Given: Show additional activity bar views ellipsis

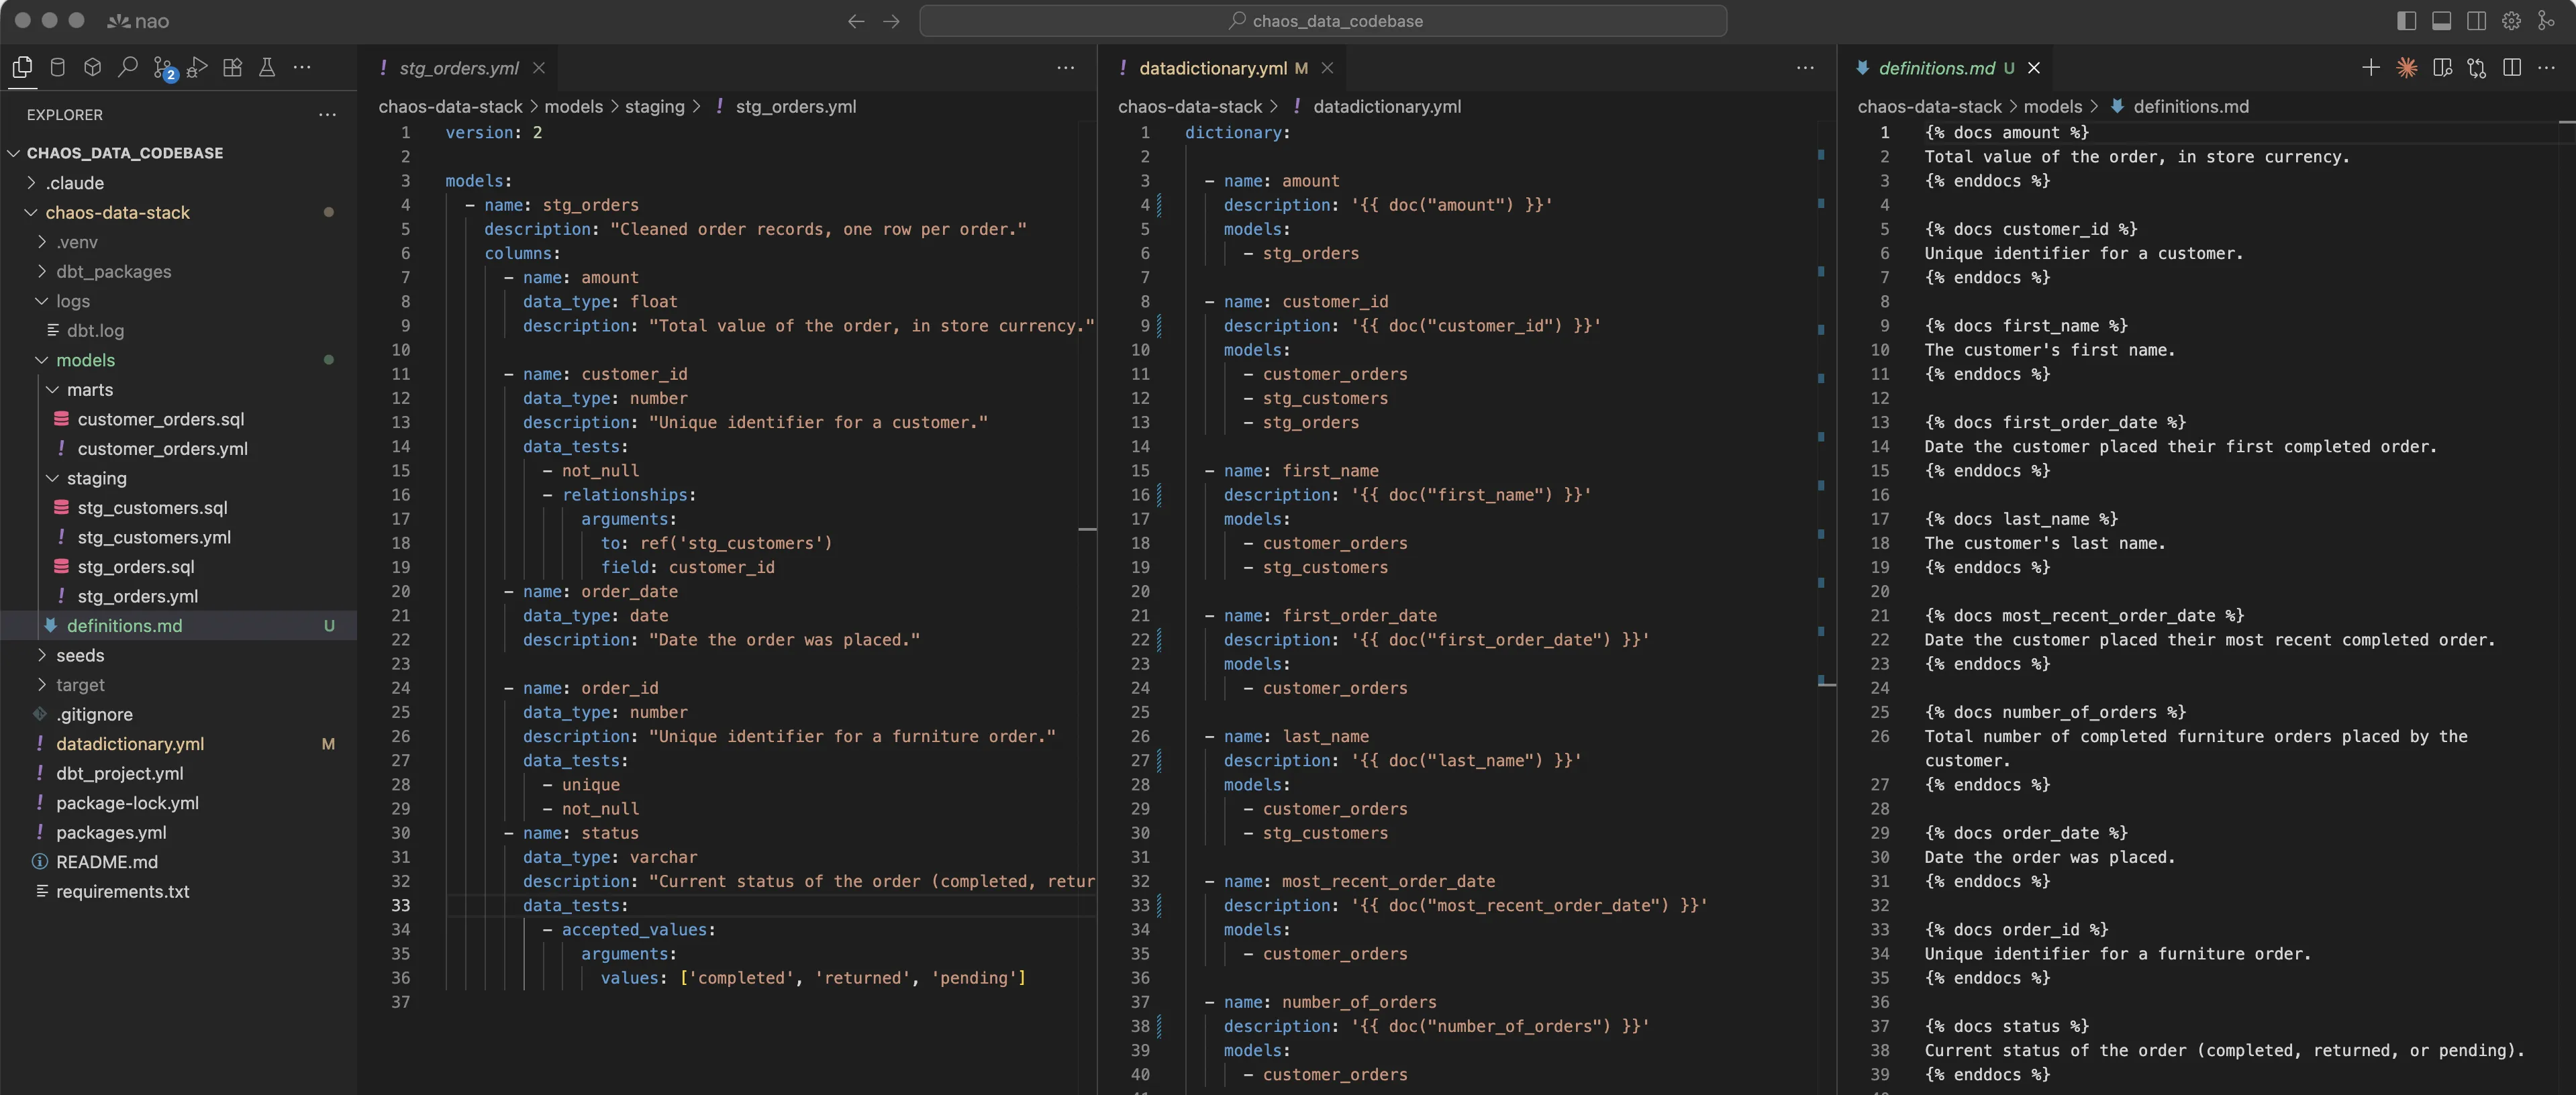Looking at the screenshot, I should (302, 67).
